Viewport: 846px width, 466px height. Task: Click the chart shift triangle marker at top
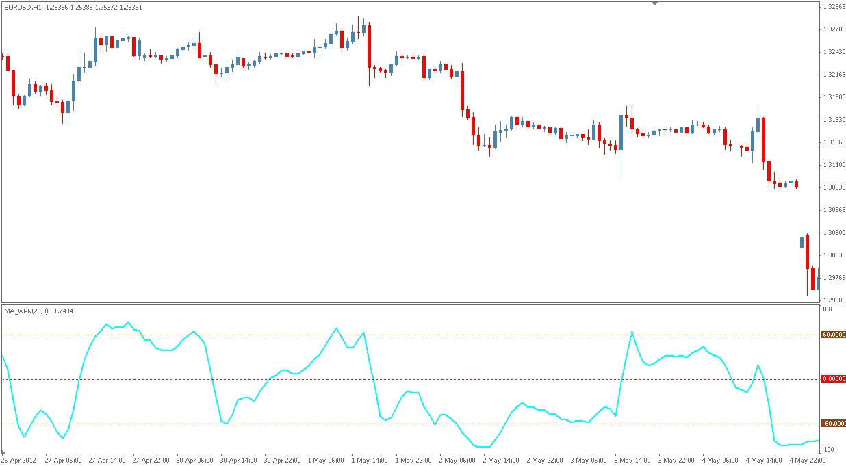tap(655, 3)
